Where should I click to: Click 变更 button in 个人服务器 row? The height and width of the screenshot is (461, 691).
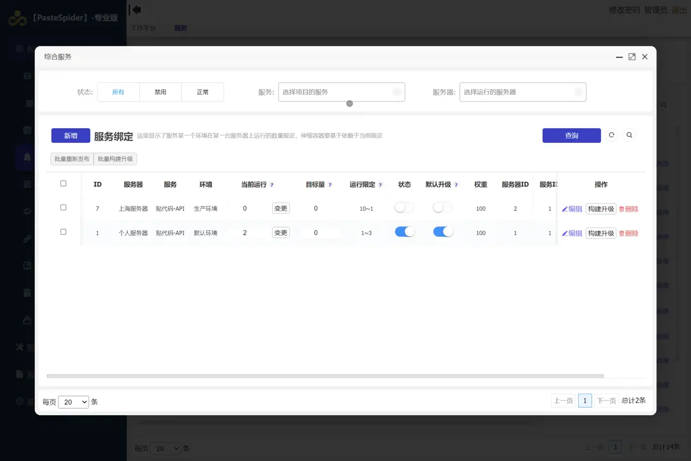point(281,233)
